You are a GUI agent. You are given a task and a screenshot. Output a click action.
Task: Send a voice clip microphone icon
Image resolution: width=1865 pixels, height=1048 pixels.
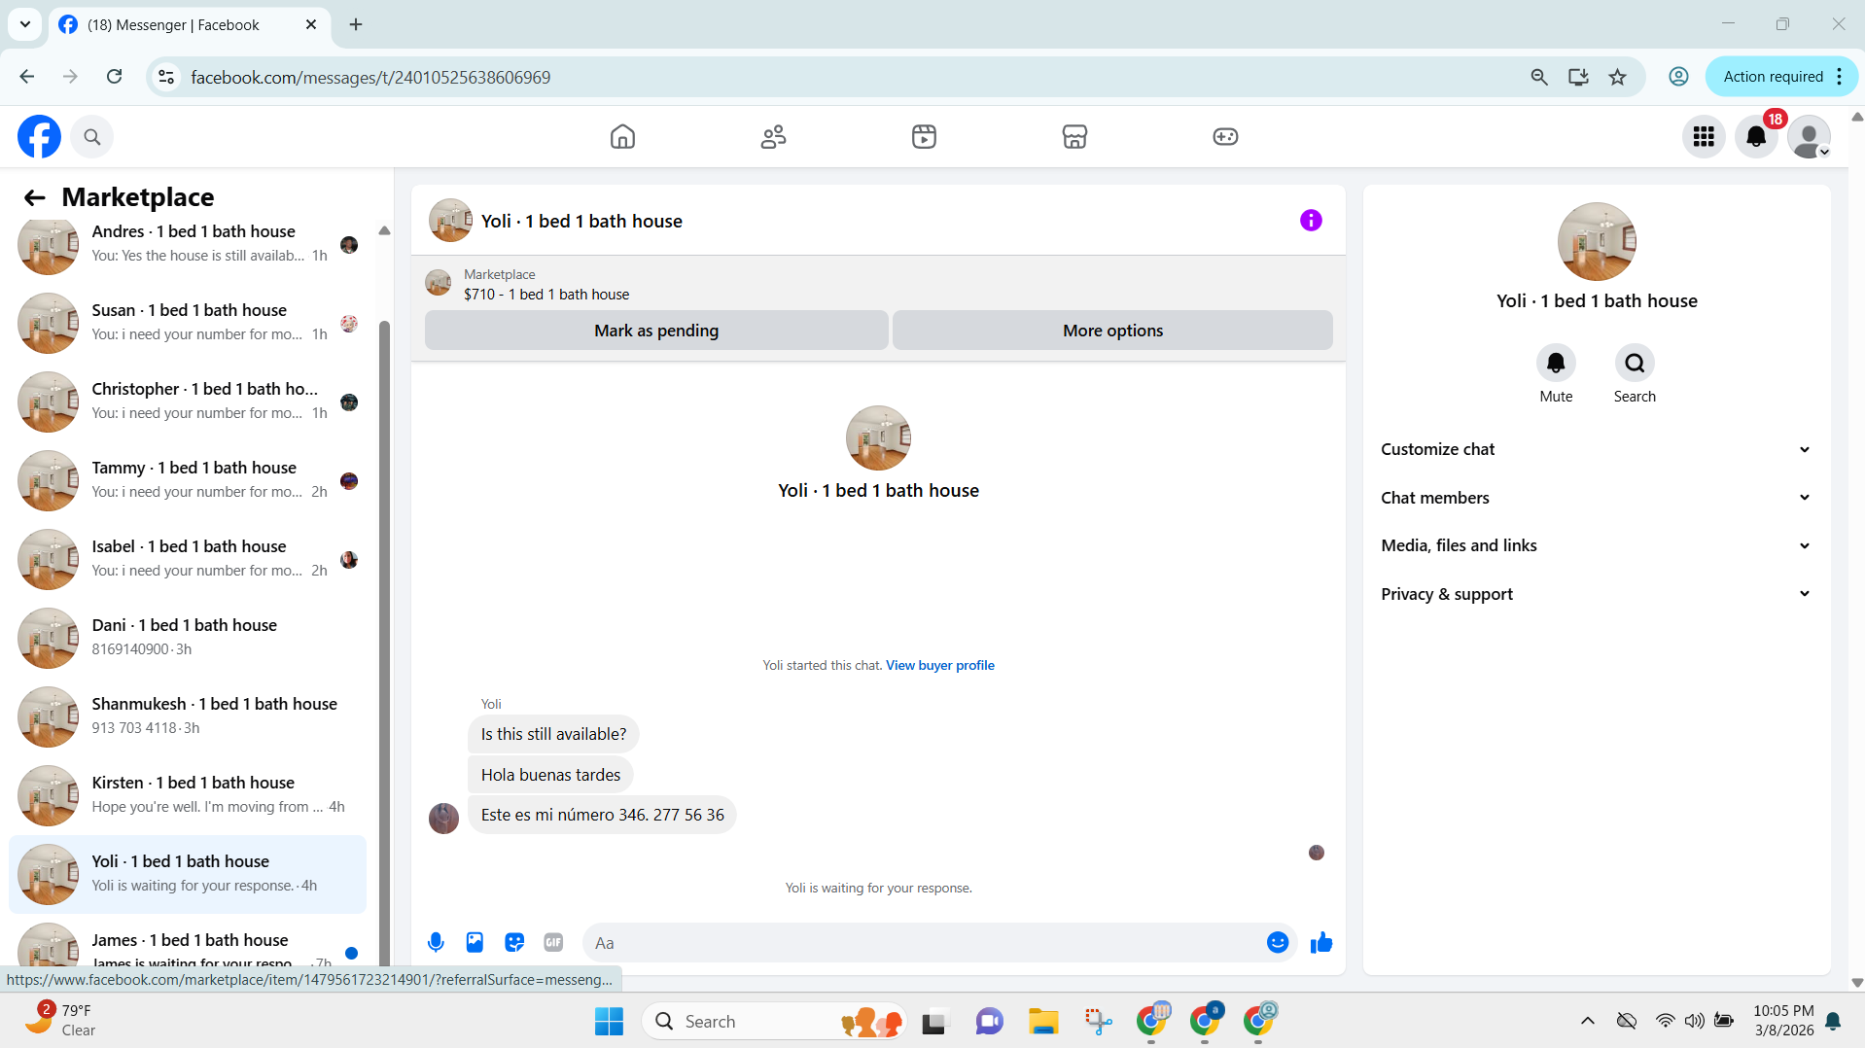pyautogui.click(x=436, y=942)
